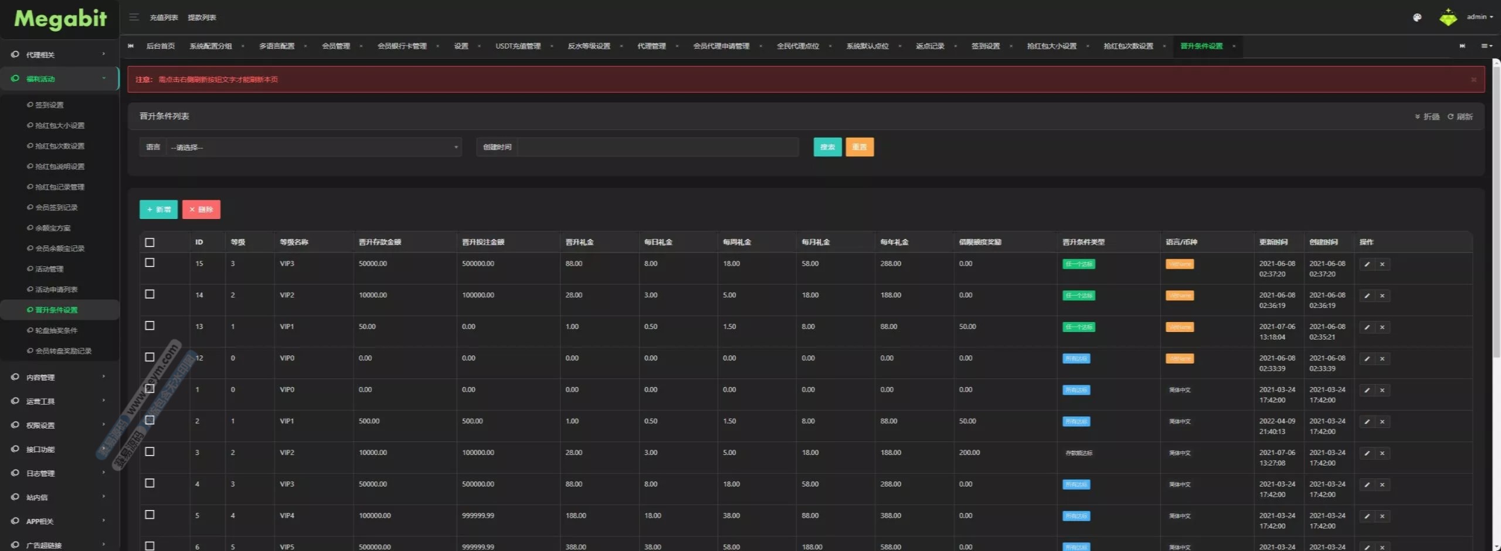Check the checkbox for row ID 15
Screen dimensions: 1501x551
(x=150, y=263)
